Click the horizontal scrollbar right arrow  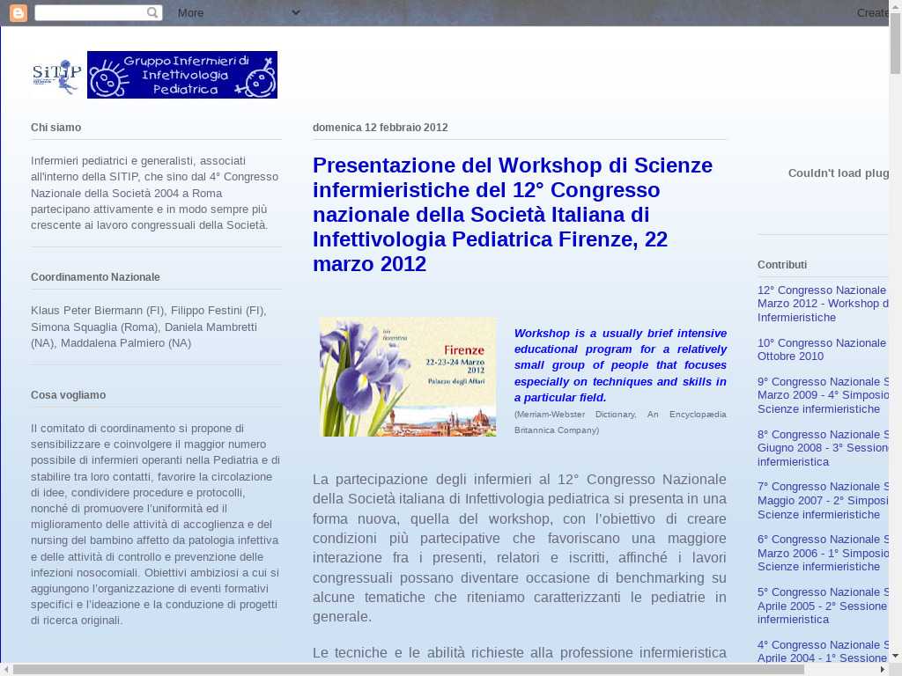point(883,669)
